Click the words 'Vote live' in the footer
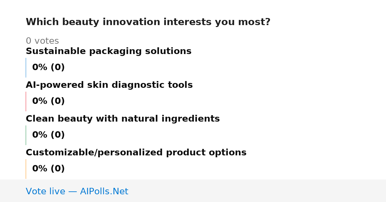This screenshot has width=386, height=202. pos(45,192)
